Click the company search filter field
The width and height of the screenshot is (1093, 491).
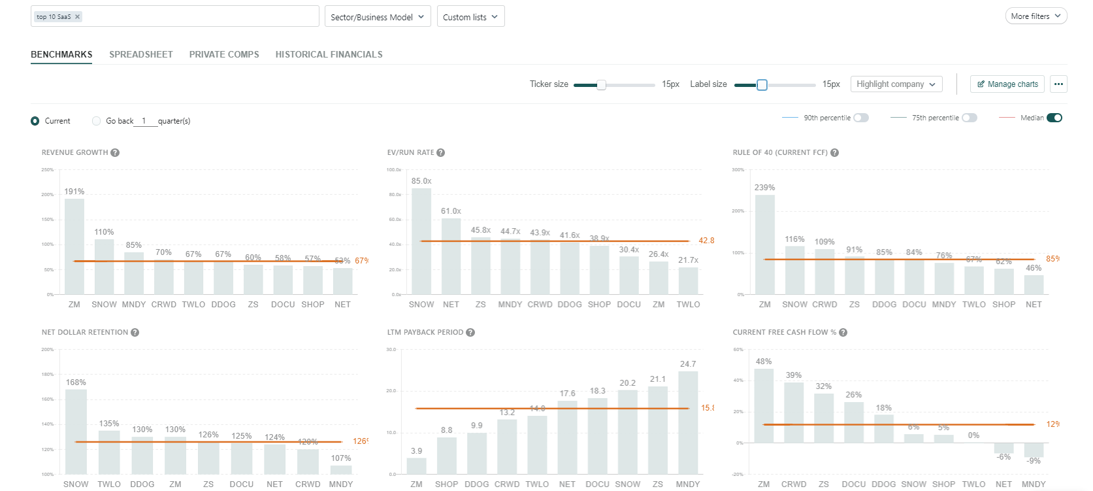pyautogui.click(x=175, y=16)
